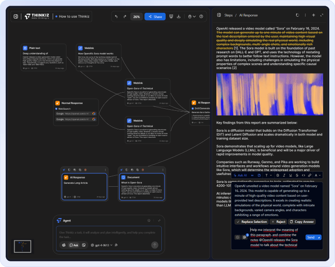
Task: Toggle italic formatting in text toolbar
Action: coord(283,175)
